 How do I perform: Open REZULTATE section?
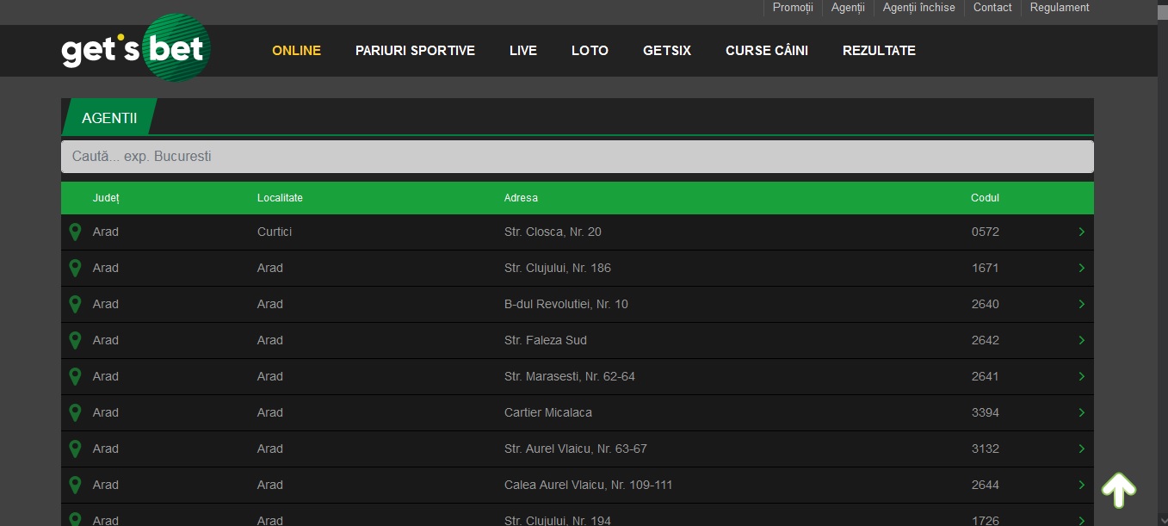click(x=879, y=51)
